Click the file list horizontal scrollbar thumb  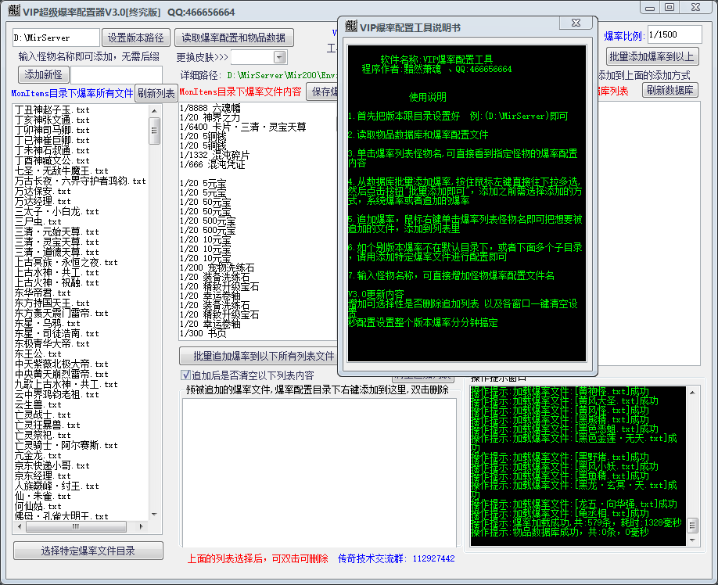76,527
